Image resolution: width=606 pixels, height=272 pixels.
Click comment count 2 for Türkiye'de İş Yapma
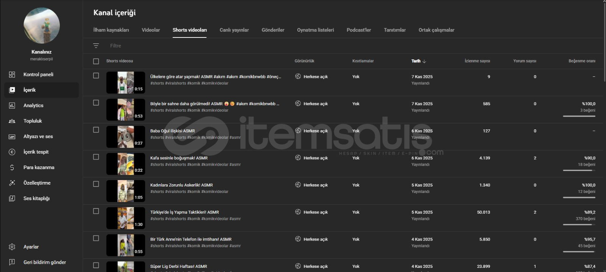[535, 212]
